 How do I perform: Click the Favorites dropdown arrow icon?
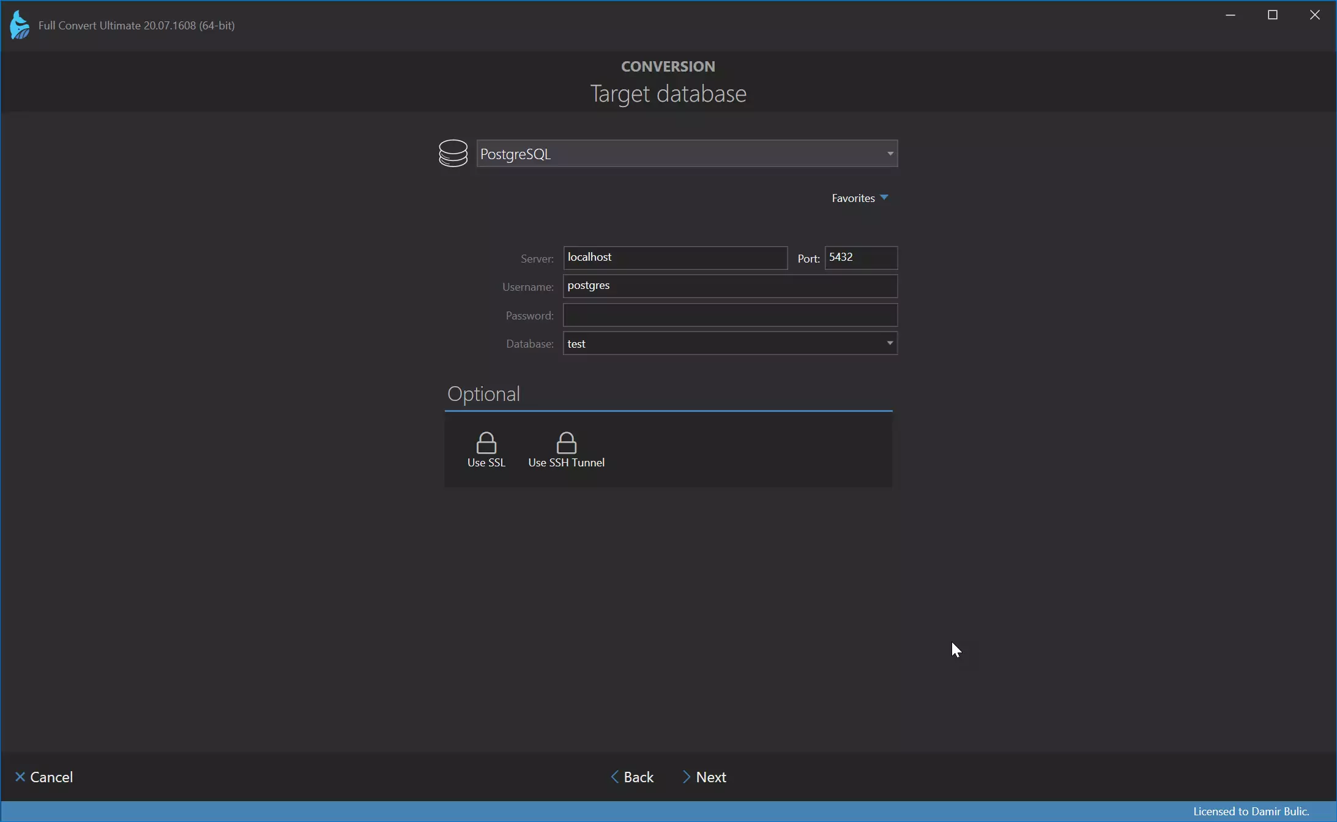[884, 198]
